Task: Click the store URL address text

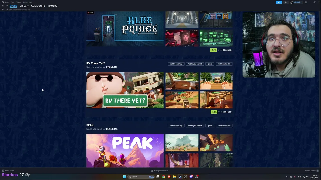Action: pos(19,9)
